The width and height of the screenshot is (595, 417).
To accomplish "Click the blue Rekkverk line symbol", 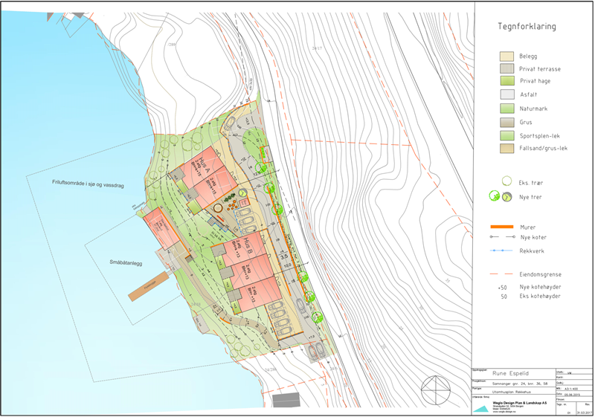I will click(x=501, y=250).
